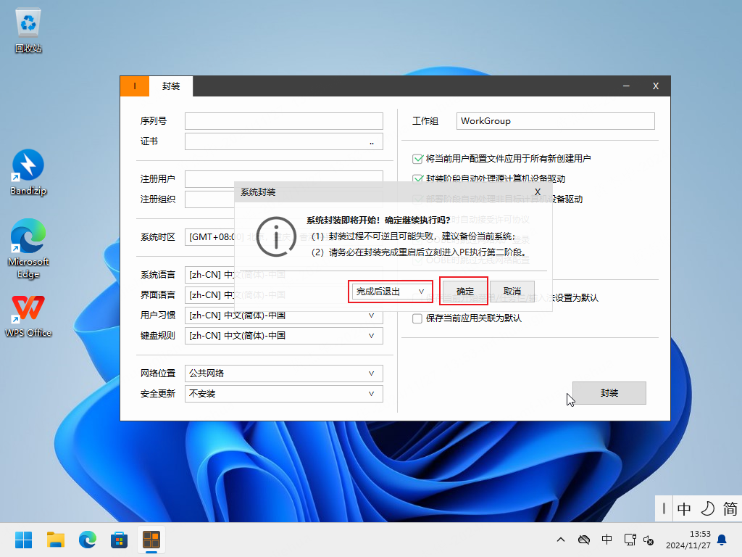Screen dimensions: 742x557
Task: Open the Microsoft Edge desktop shortcut
Action: [x=28, y=248]
